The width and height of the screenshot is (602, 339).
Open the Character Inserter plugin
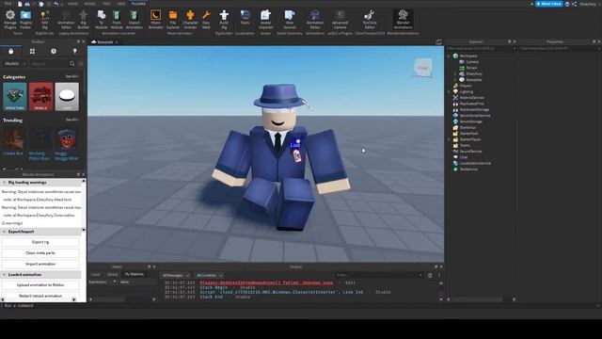coord(190,19)
